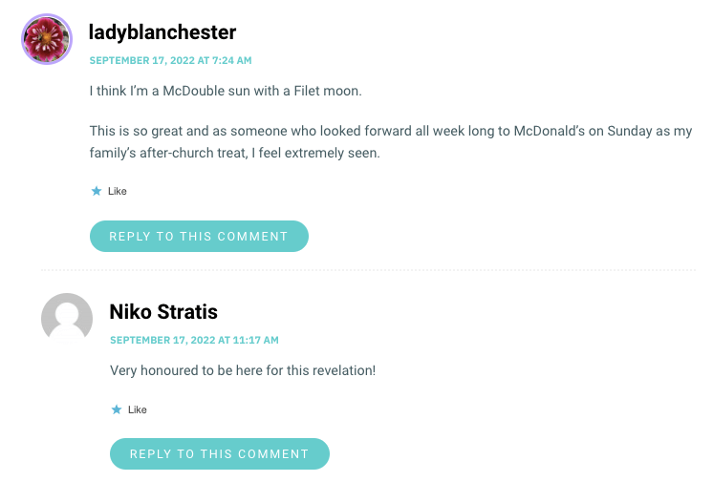Click the dotted divider between the comments
The height and width of the screenshot is (482, 713).
(368, 270)
